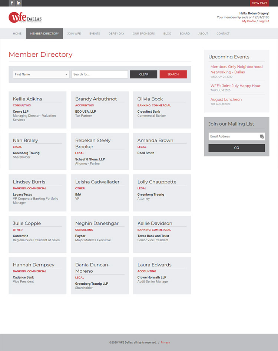Open Kellie Adkins member card
Screen dimensions: 278x351
(37, 110)
